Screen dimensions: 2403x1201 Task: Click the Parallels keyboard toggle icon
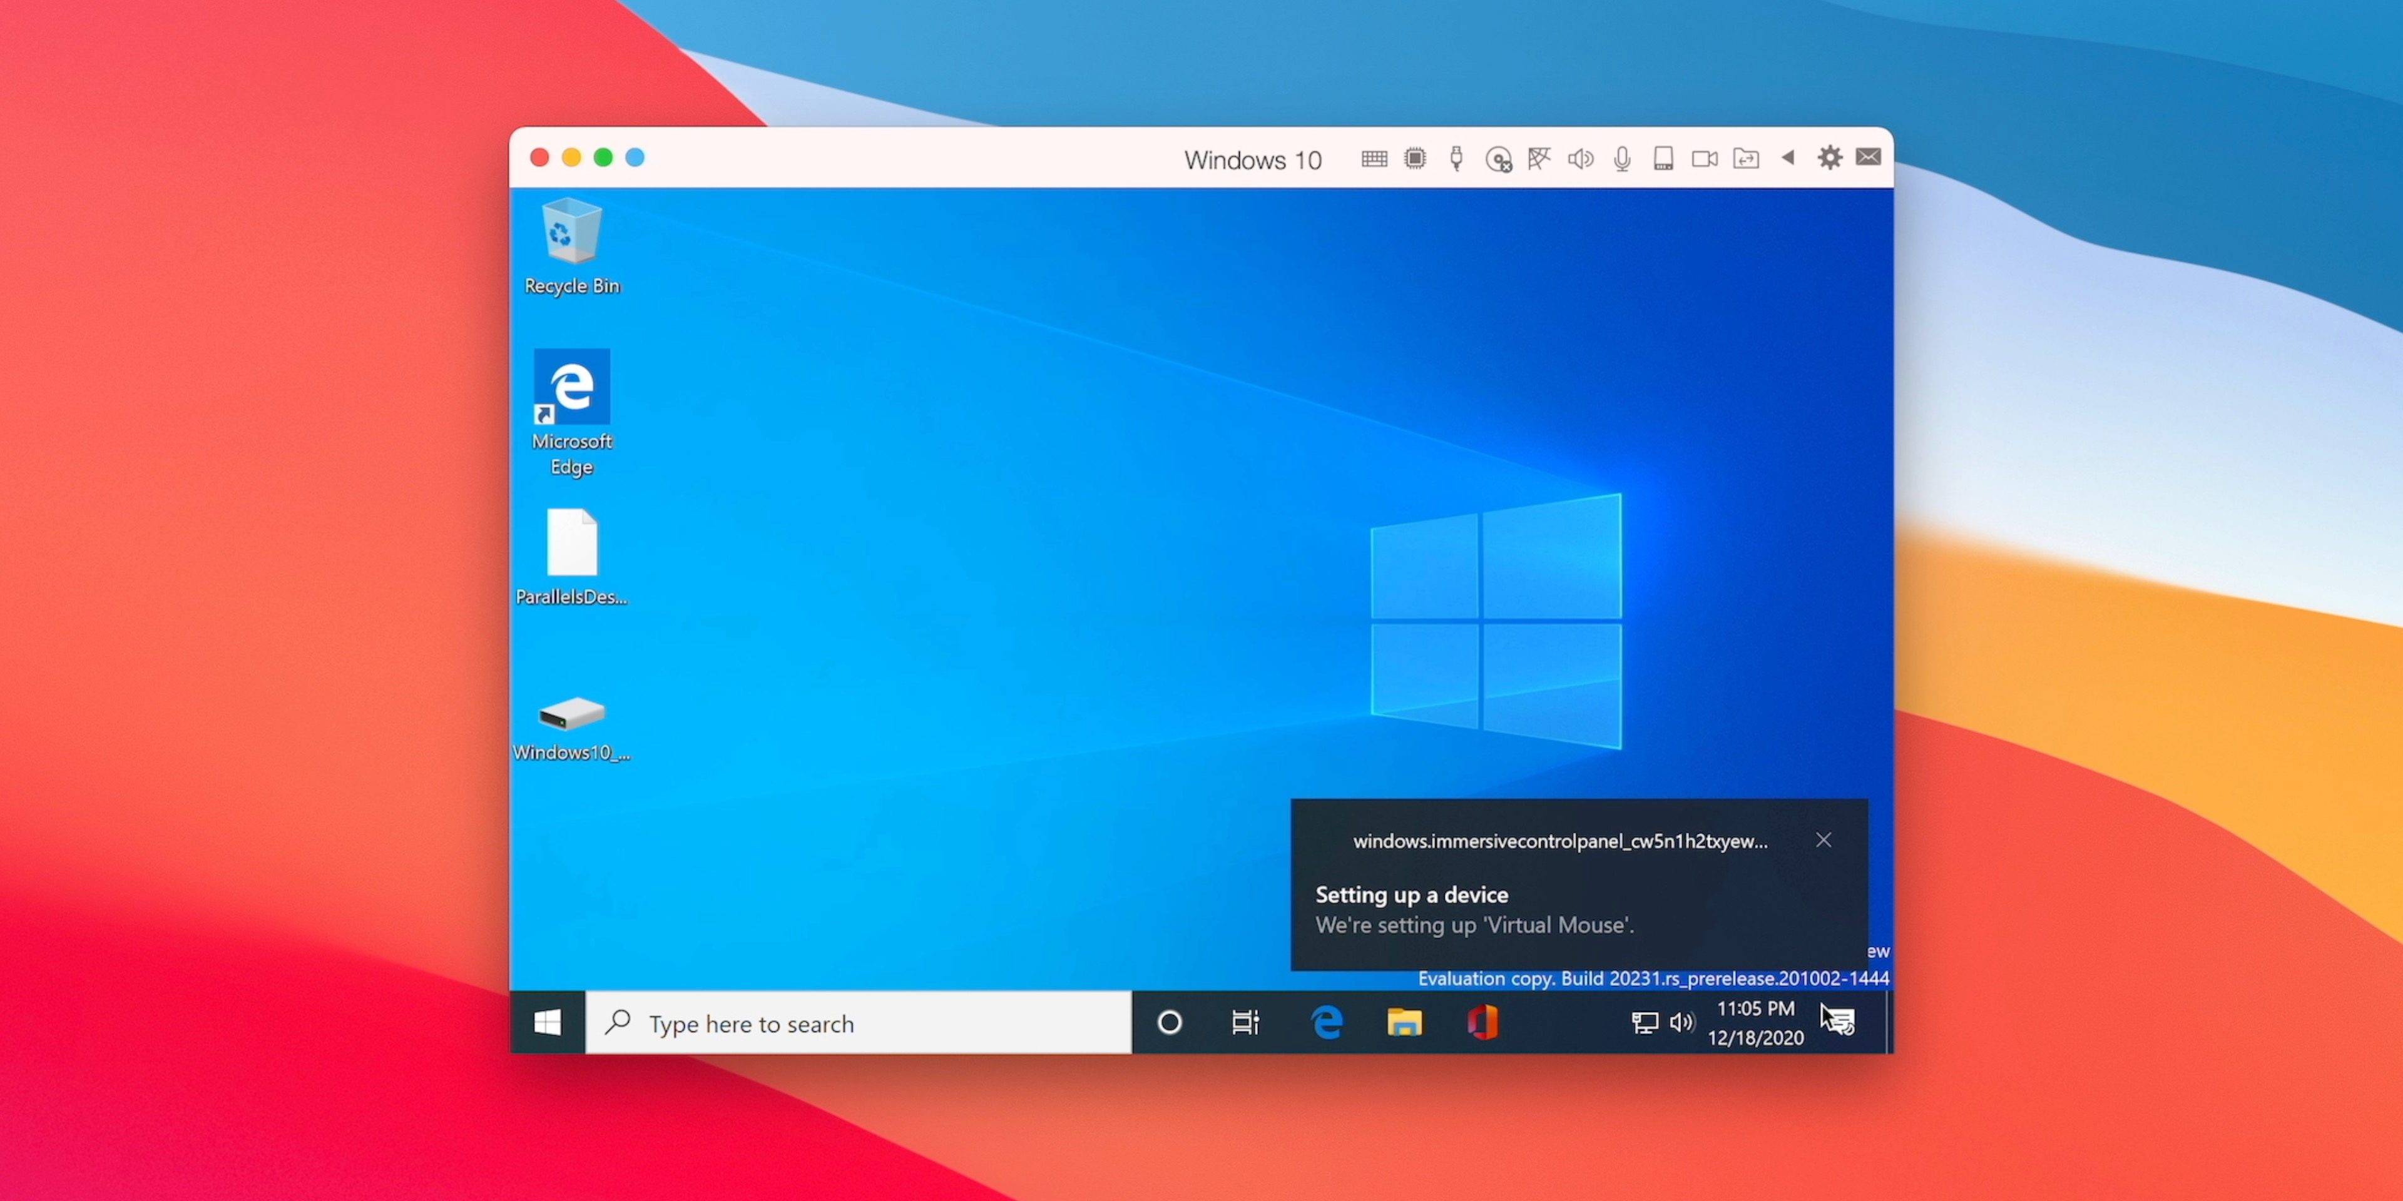pos(1375,158)
